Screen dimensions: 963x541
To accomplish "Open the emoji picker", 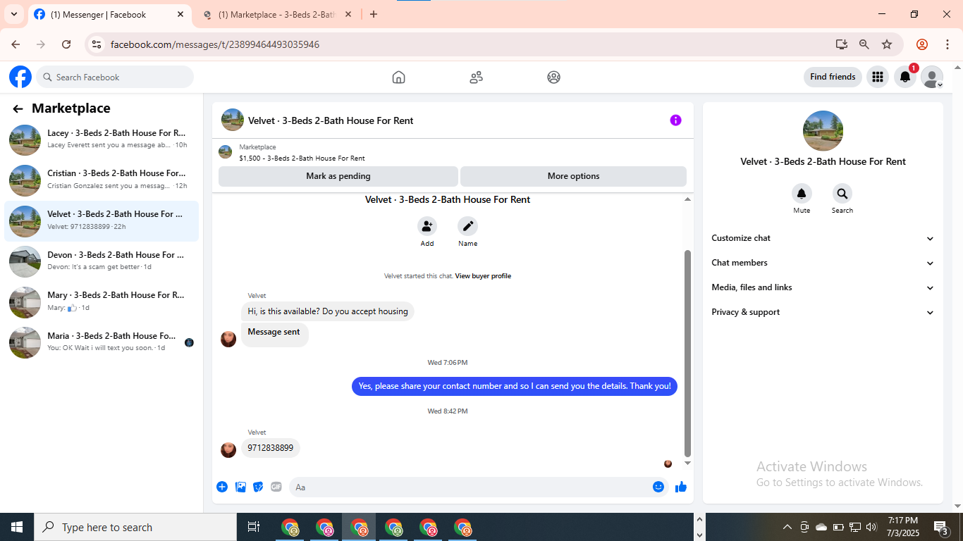I will click(658, 487).
